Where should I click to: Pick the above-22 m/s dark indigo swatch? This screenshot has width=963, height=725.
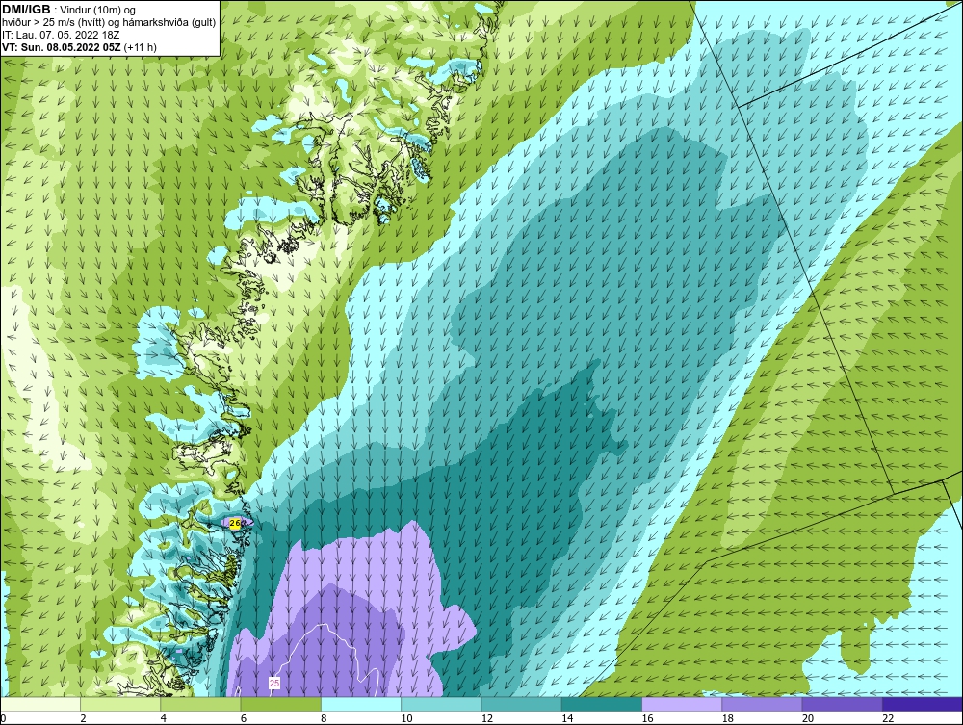[x=923, y=704]
